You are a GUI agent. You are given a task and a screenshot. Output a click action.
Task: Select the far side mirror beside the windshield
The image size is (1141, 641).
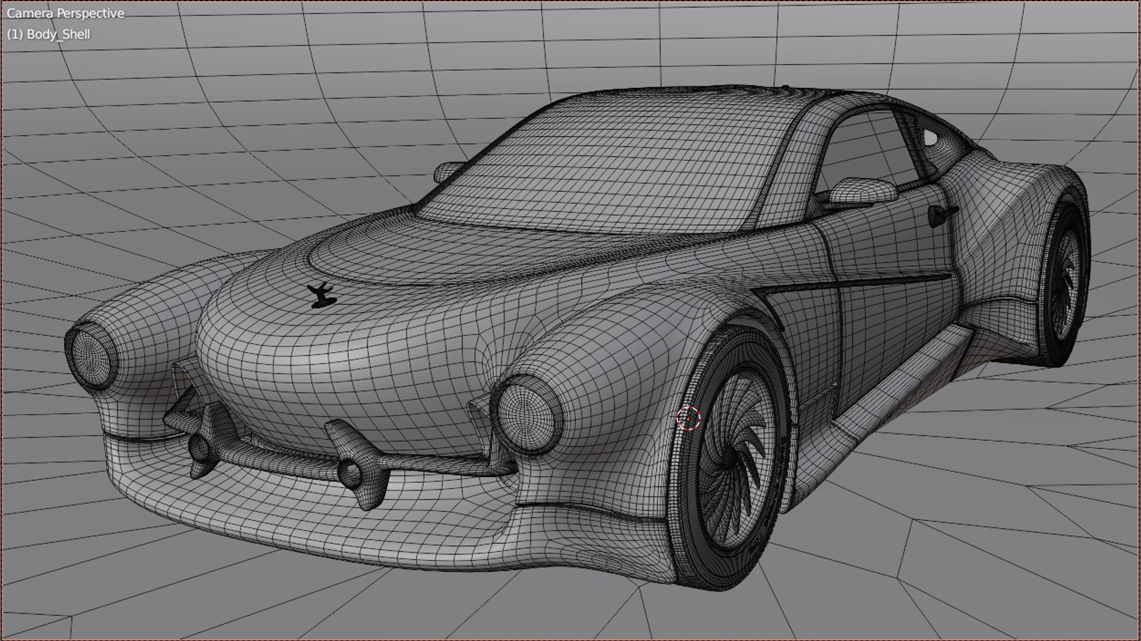449,172
